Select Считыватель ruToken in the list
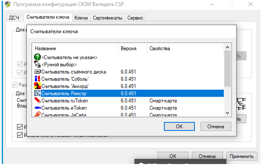The height and width of the screenshot is (167, 263). [x=129, y=101]
